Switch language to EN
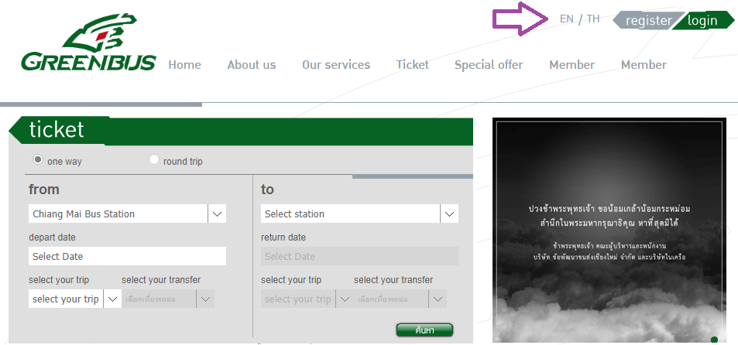Viewport: 738px width, 345px height. pyautogui.click(x=567, y=19)
